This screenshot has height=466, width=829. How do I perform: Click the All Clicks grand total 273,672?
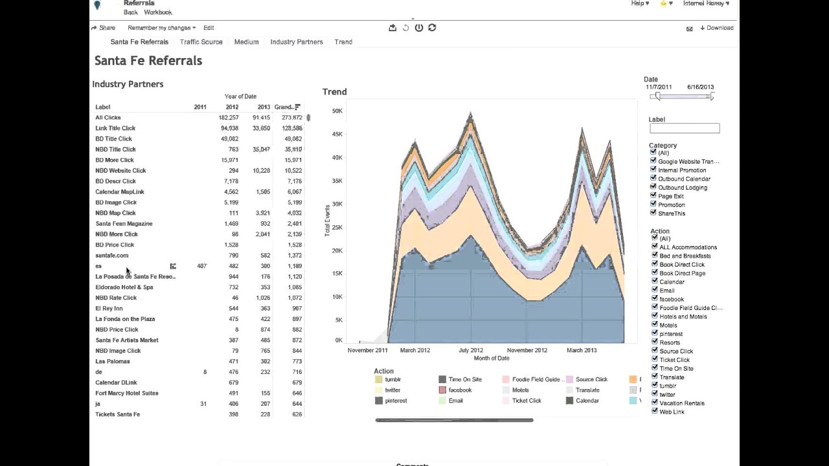pos(292,118)
